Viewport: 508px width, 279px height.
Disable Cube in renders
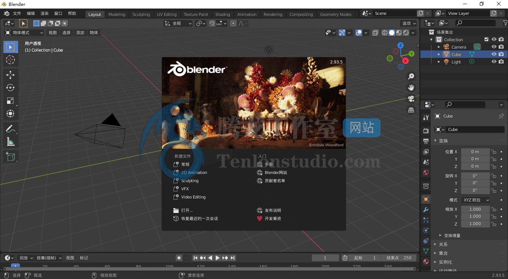click(501, 54)
